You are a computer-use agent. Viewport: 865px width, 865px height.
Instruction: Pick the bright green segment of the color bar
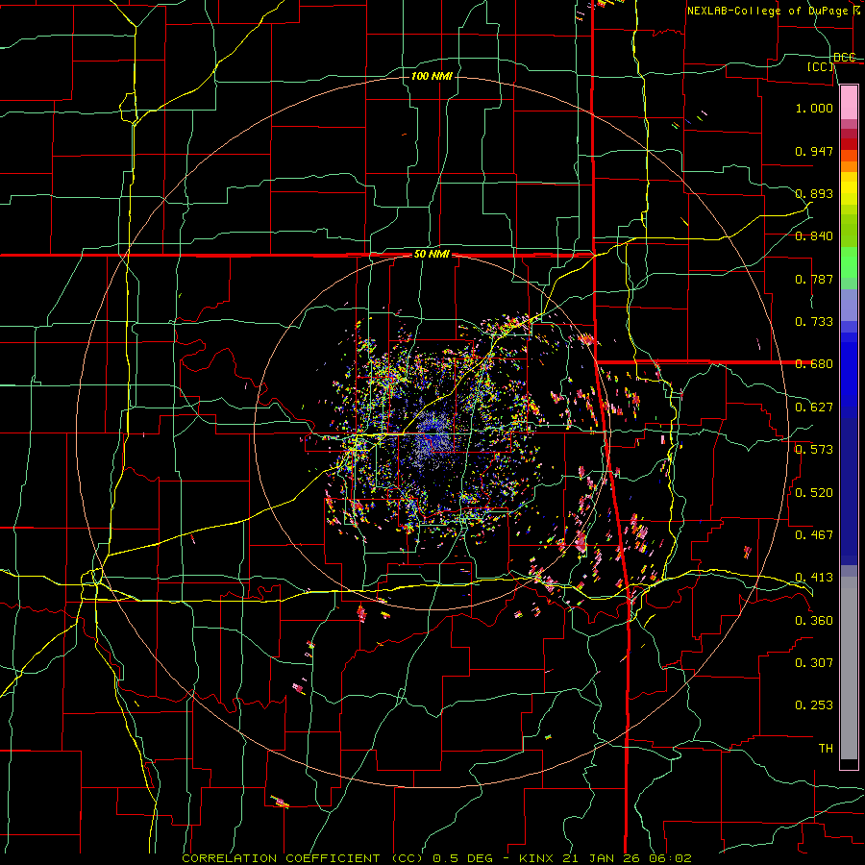(849, 262)
